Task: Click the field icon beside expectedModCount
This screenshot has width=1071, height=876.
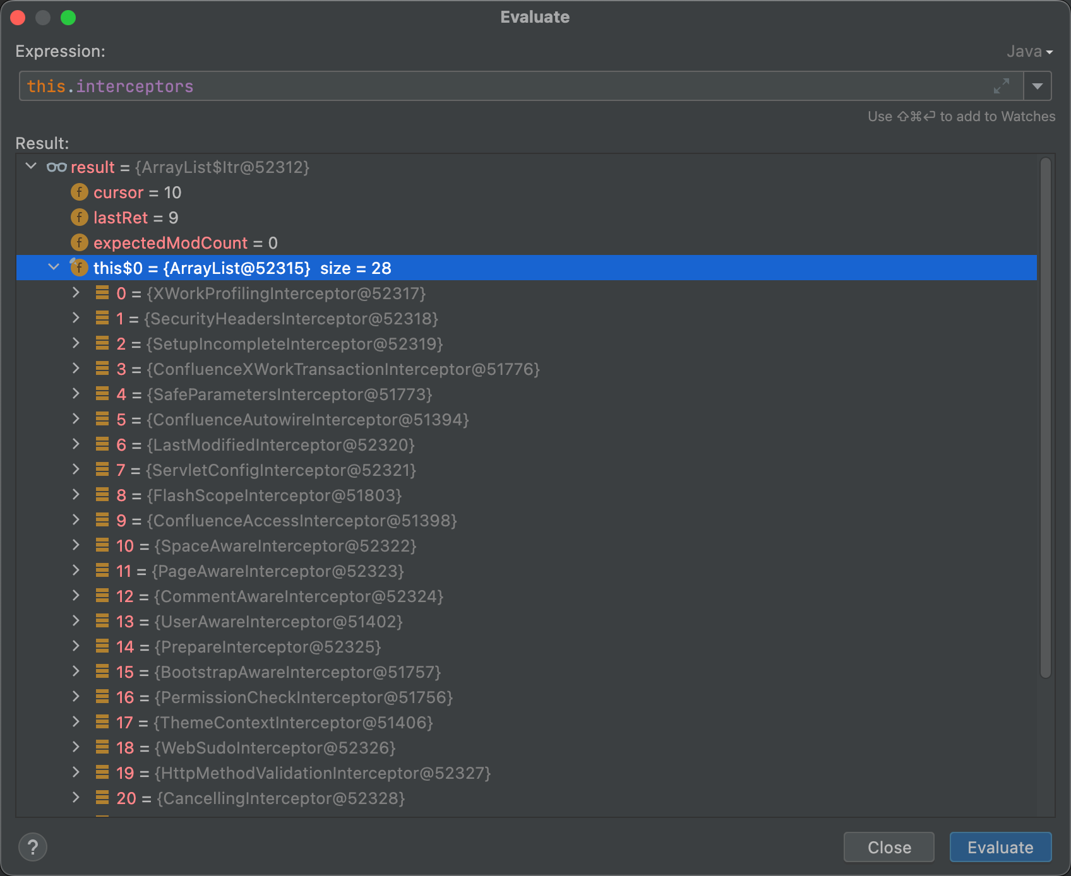Action: [80, 242]
